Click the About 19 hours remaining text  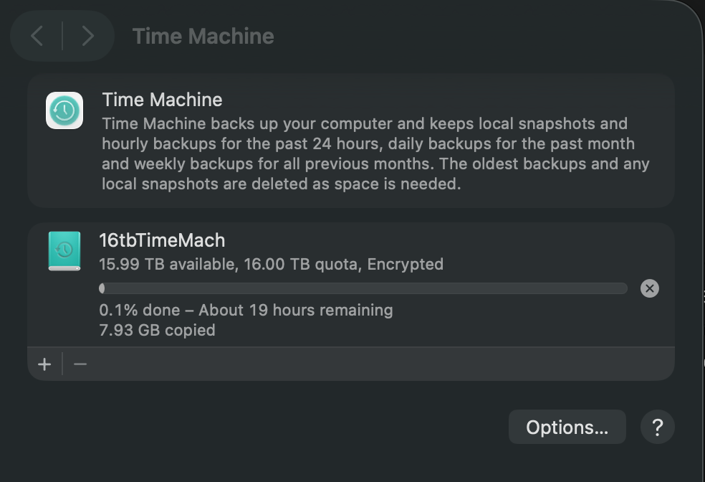tap(295, 311)
